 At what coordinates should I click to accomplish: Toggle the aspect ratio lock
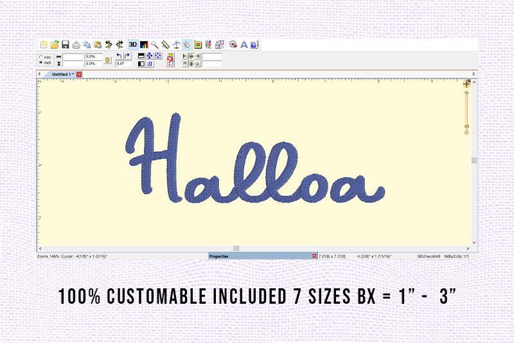(108, 60)
